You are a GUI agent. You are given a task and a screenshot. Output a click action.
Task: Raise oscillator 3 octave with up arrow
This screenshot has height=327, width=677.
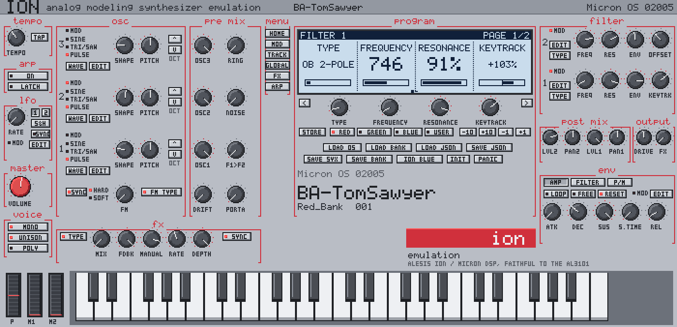(175, 39)
